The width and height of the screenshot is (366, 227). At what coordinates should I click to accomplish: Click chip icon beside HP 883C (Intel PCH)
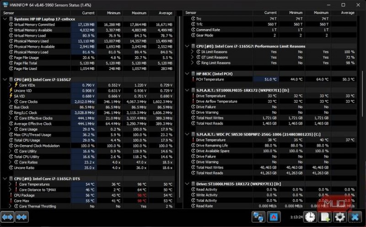193,74
